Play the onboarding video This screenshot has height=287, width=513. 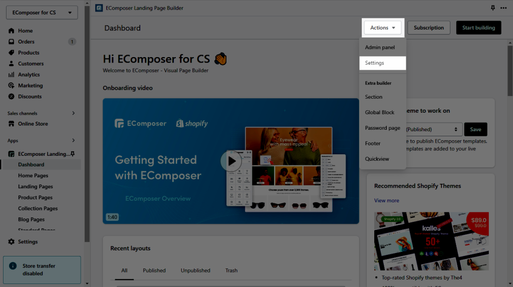(231, 161)
